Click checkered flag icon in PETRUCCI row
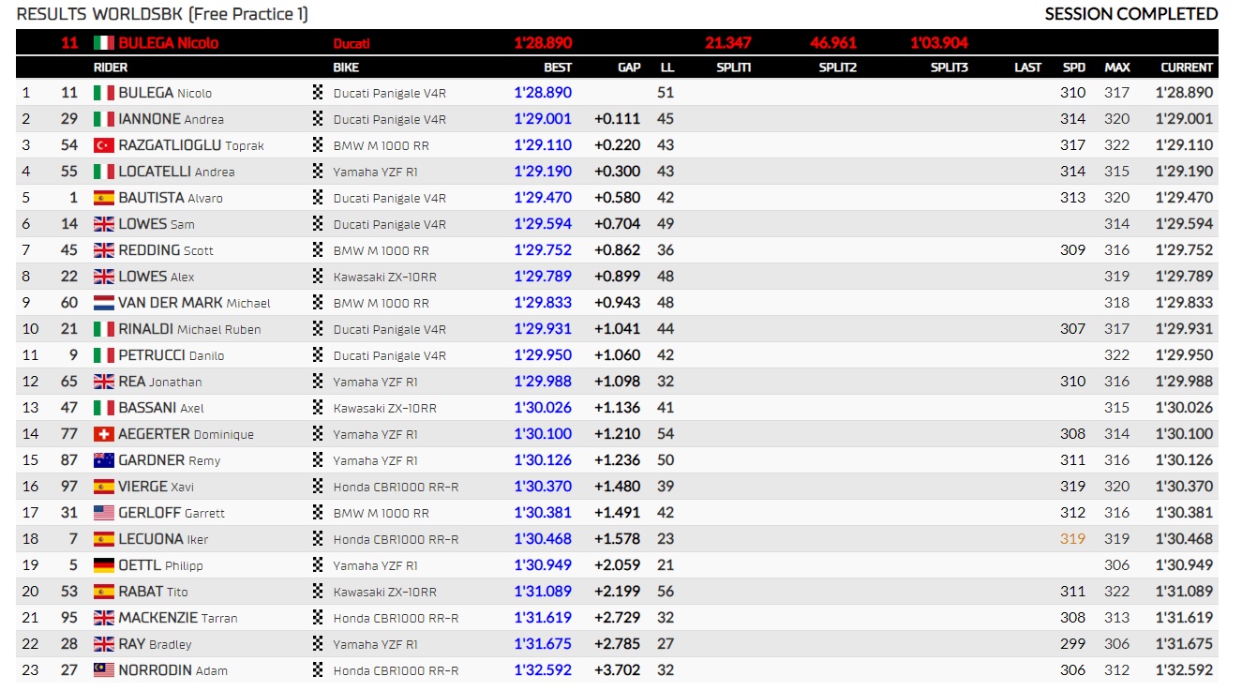1242x691 pixels. tap(318, 355)
